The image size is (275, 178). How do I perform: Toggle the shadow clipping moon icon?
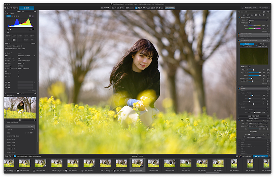[x=7, y=29]
